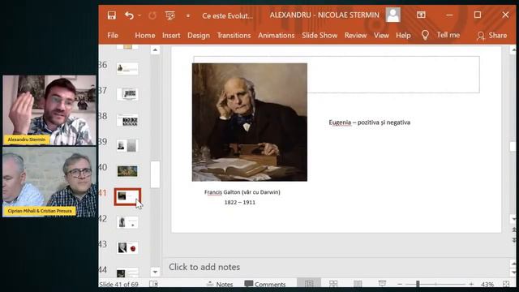This screenshot has width=519, height=292.
Task: Click the greyed Redo icon
Action: coord(152,15)
